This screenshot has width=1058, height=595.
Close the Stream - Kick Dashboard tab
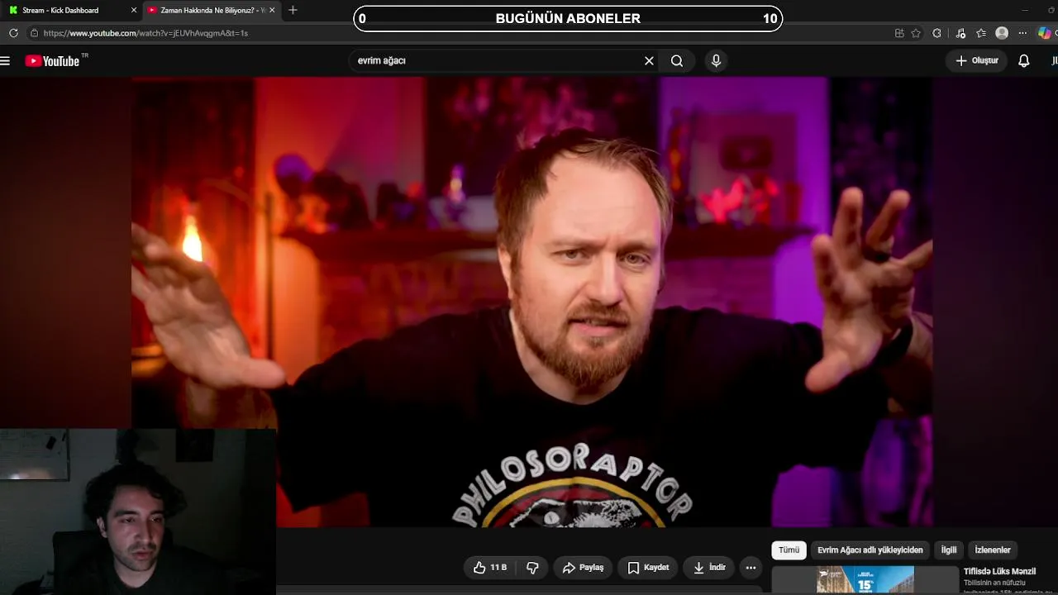click(x=134, y=10)
